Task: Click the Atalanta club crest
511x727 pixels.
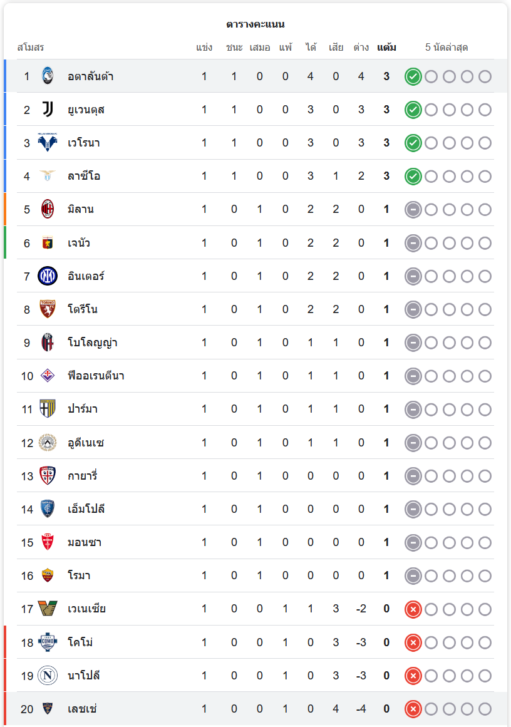Action: tap(48, 76)
